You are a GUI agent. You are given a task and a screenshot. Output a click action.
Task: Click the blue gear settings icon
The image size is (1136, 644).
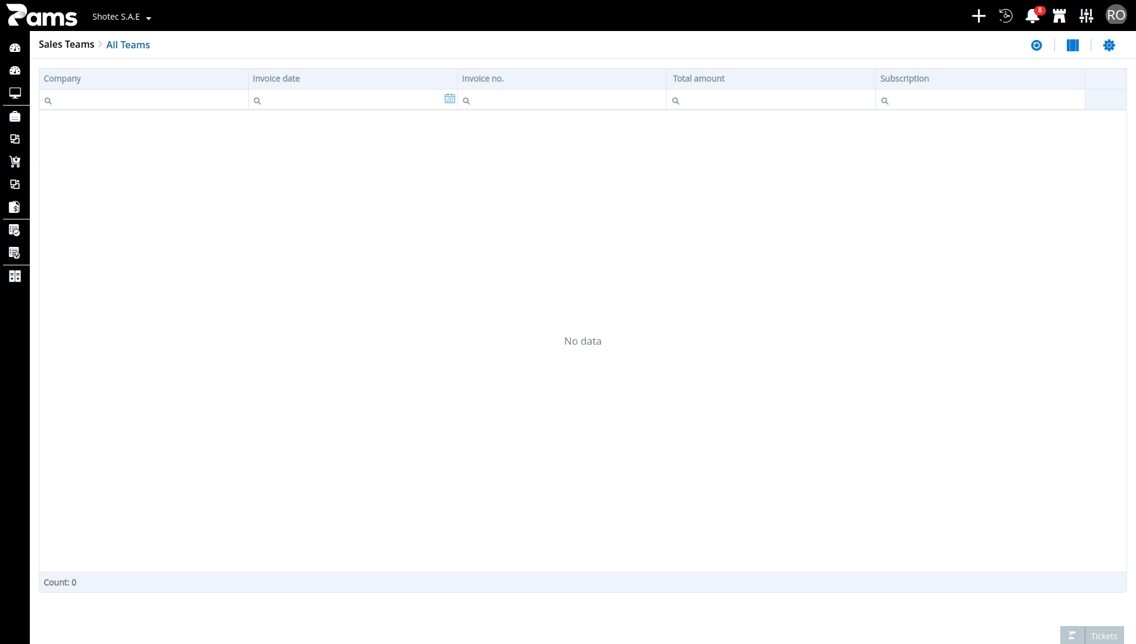(1109, 45)
